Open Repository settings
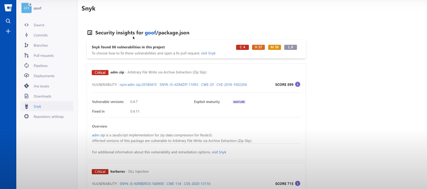The image size is (427, 189). tap(49, 116)
